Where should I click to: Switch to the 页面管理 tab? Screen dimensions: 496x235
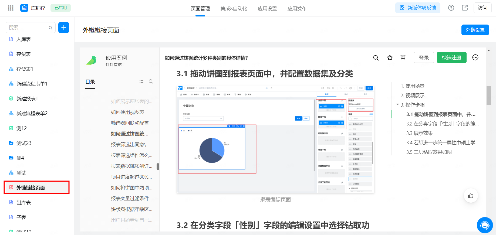tap(200, 9)
